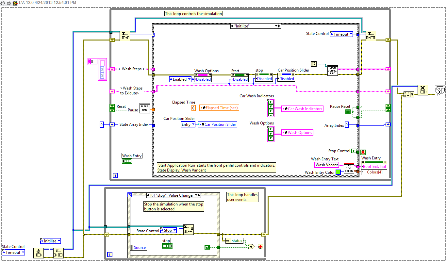Image resolution: width=447 pixels, height=262 pixels.
Task: Toggle the Pause Reset True constant
Action: pos(348,112)
